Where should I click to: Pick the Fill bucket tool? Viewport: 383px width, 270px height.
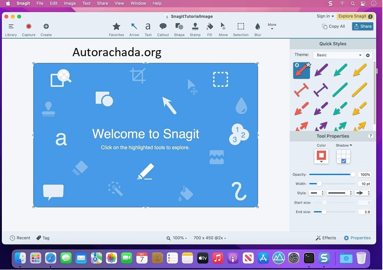coord(209,29)
